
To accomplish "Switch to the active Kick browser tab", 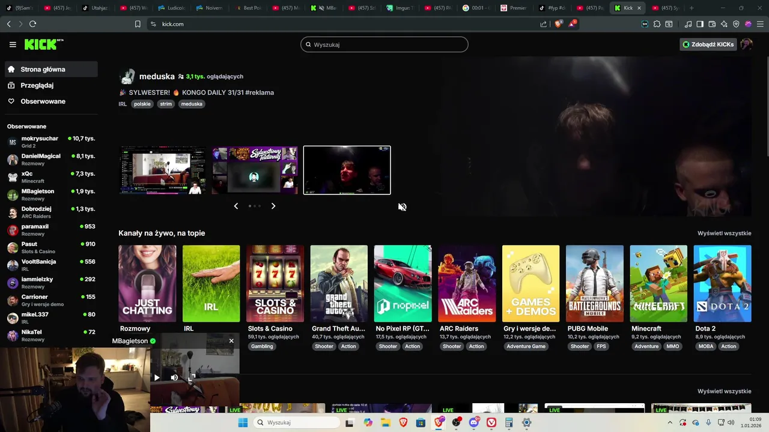I will (x=627, y=8).
